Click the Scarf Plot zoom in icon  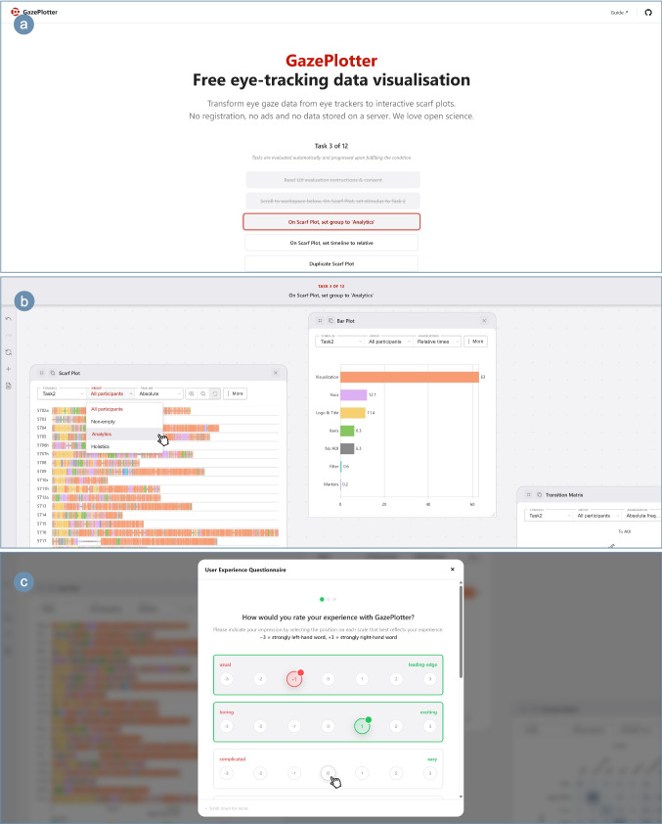tap(192, 393)
